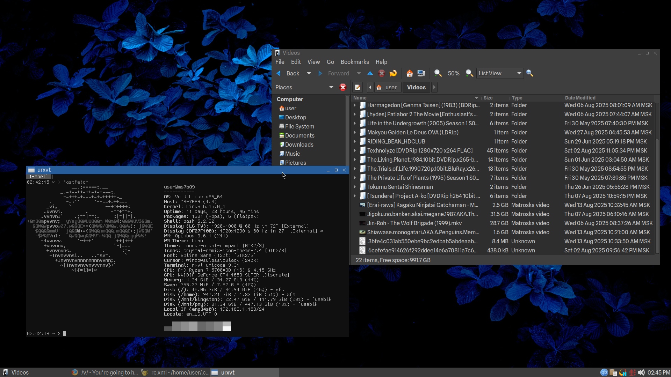
Task: Open the Edit menu in Caja
Action: (296, 62)
